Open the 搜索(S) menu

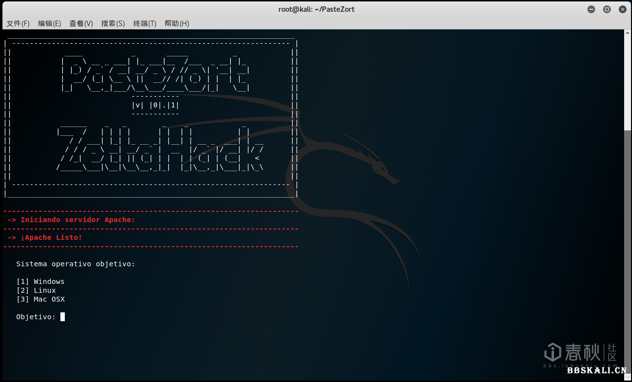(x=113, y=24)
